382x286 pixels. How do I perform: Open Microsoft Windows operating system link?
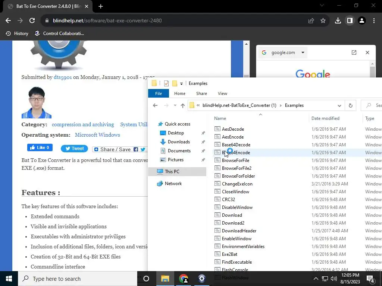coord(97,135)
